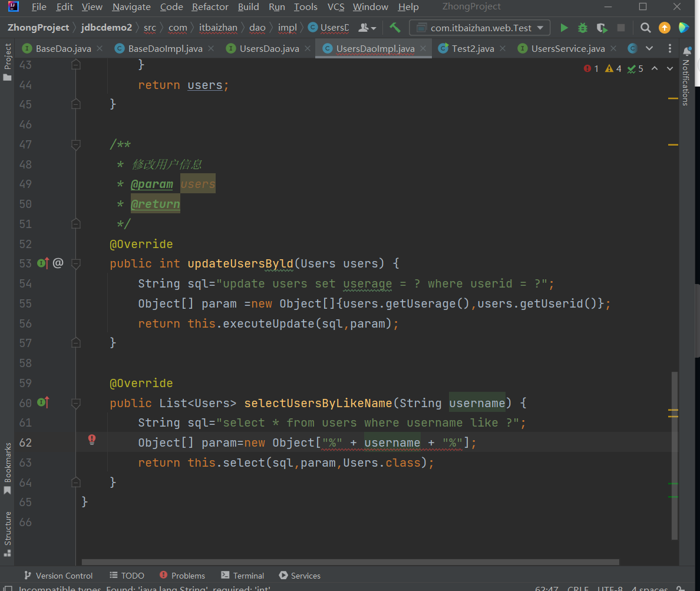Click line number 62 in the gutter
700x591 pixels.
[x=25, y=443]
